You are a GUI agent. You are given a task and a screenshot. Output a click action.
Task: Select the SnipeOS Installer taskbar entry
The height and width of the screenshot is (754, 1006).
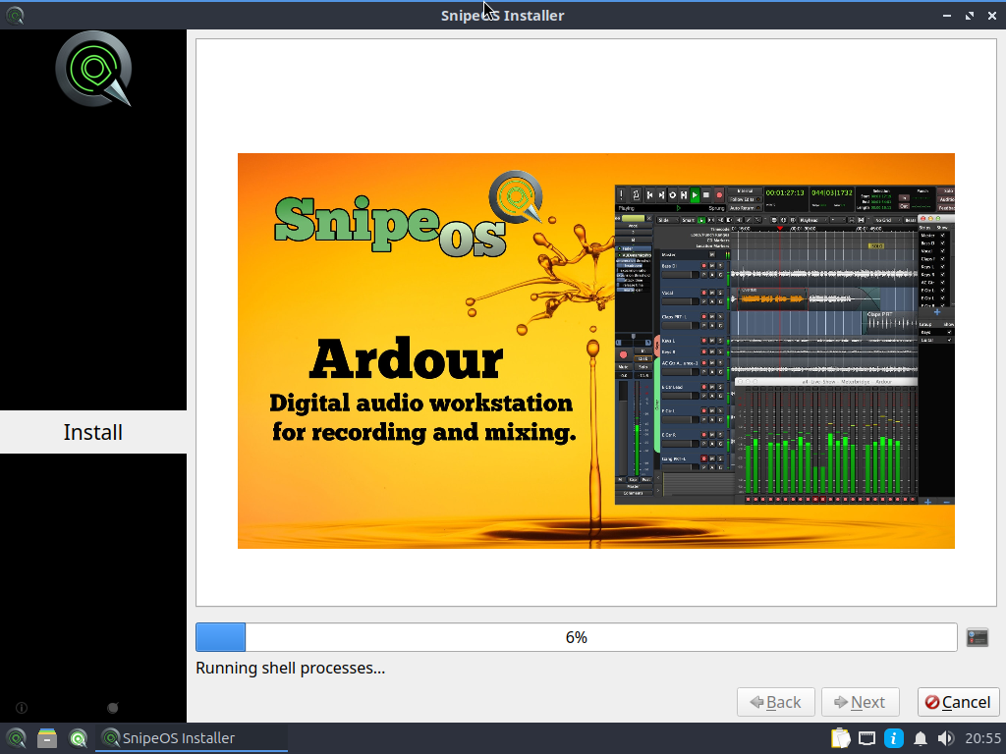pos(192,738)
